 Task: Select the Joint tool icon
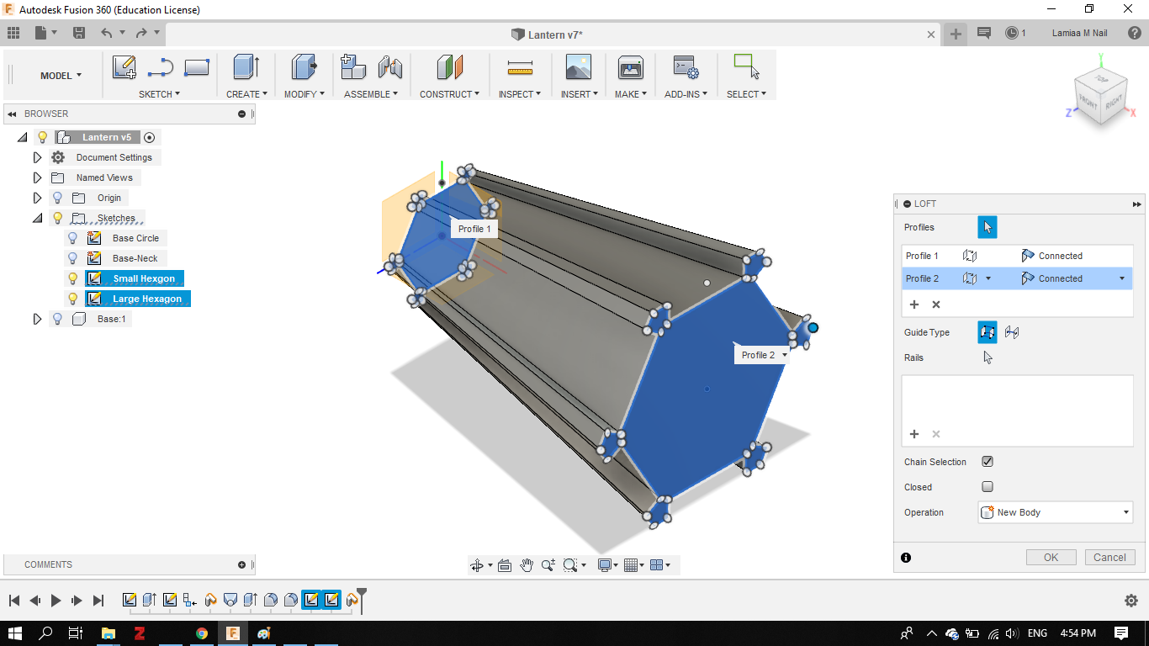[390, 67]
